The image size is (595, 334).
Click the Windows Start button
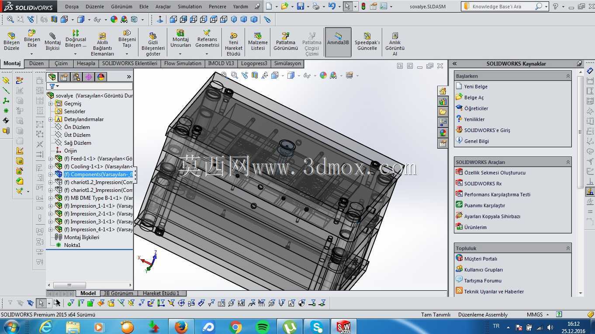[10, 327]
